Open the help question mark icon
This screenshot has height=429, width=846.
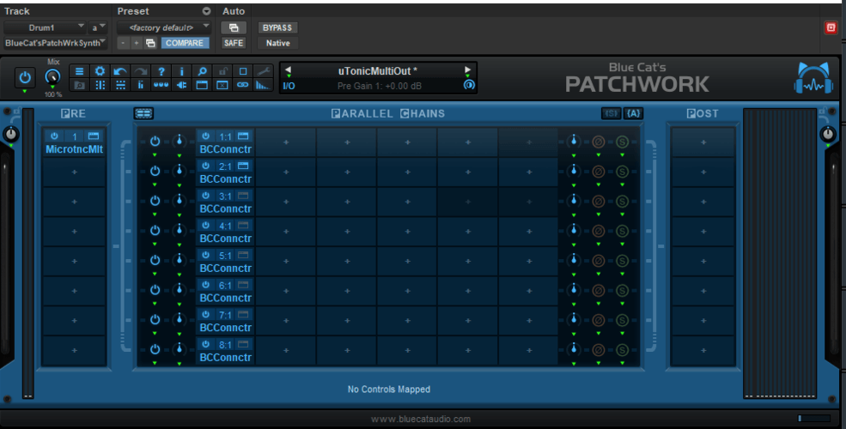tap(161, 71)
